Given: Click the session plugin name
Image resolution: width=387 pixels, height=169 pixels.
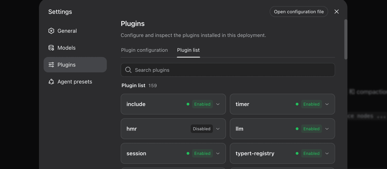Looking at the screenshot, I should point(136,153).
